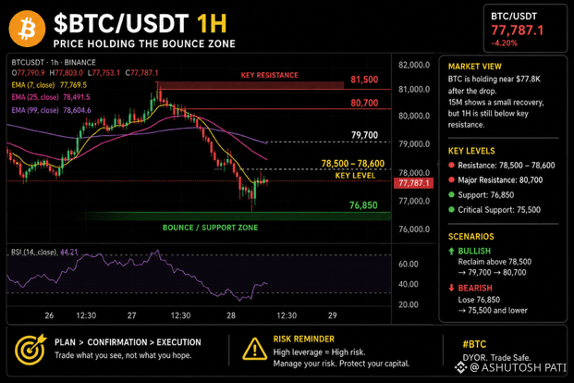
Task: Select the $BTC/USDT title text
Action: 121,23
